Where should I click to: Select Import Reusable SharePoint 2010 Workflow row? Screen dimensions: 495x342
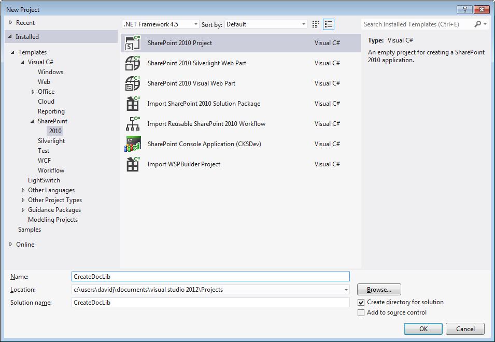(241, 124)
